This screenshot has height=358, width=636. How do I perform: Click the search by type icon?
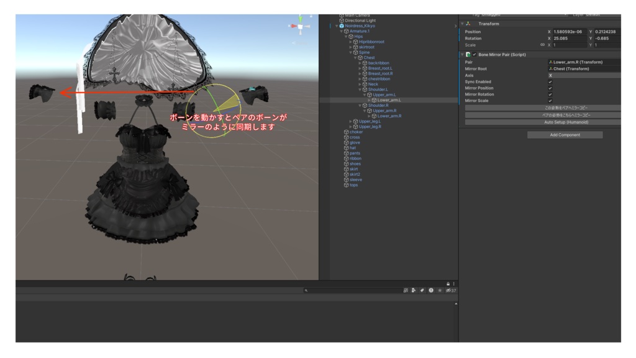click(414, 291)
